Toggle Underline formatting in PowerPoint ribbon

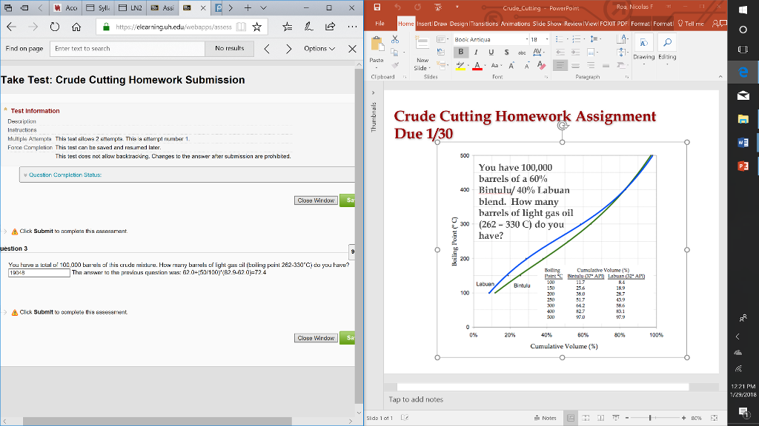click(x=491, y=53)
